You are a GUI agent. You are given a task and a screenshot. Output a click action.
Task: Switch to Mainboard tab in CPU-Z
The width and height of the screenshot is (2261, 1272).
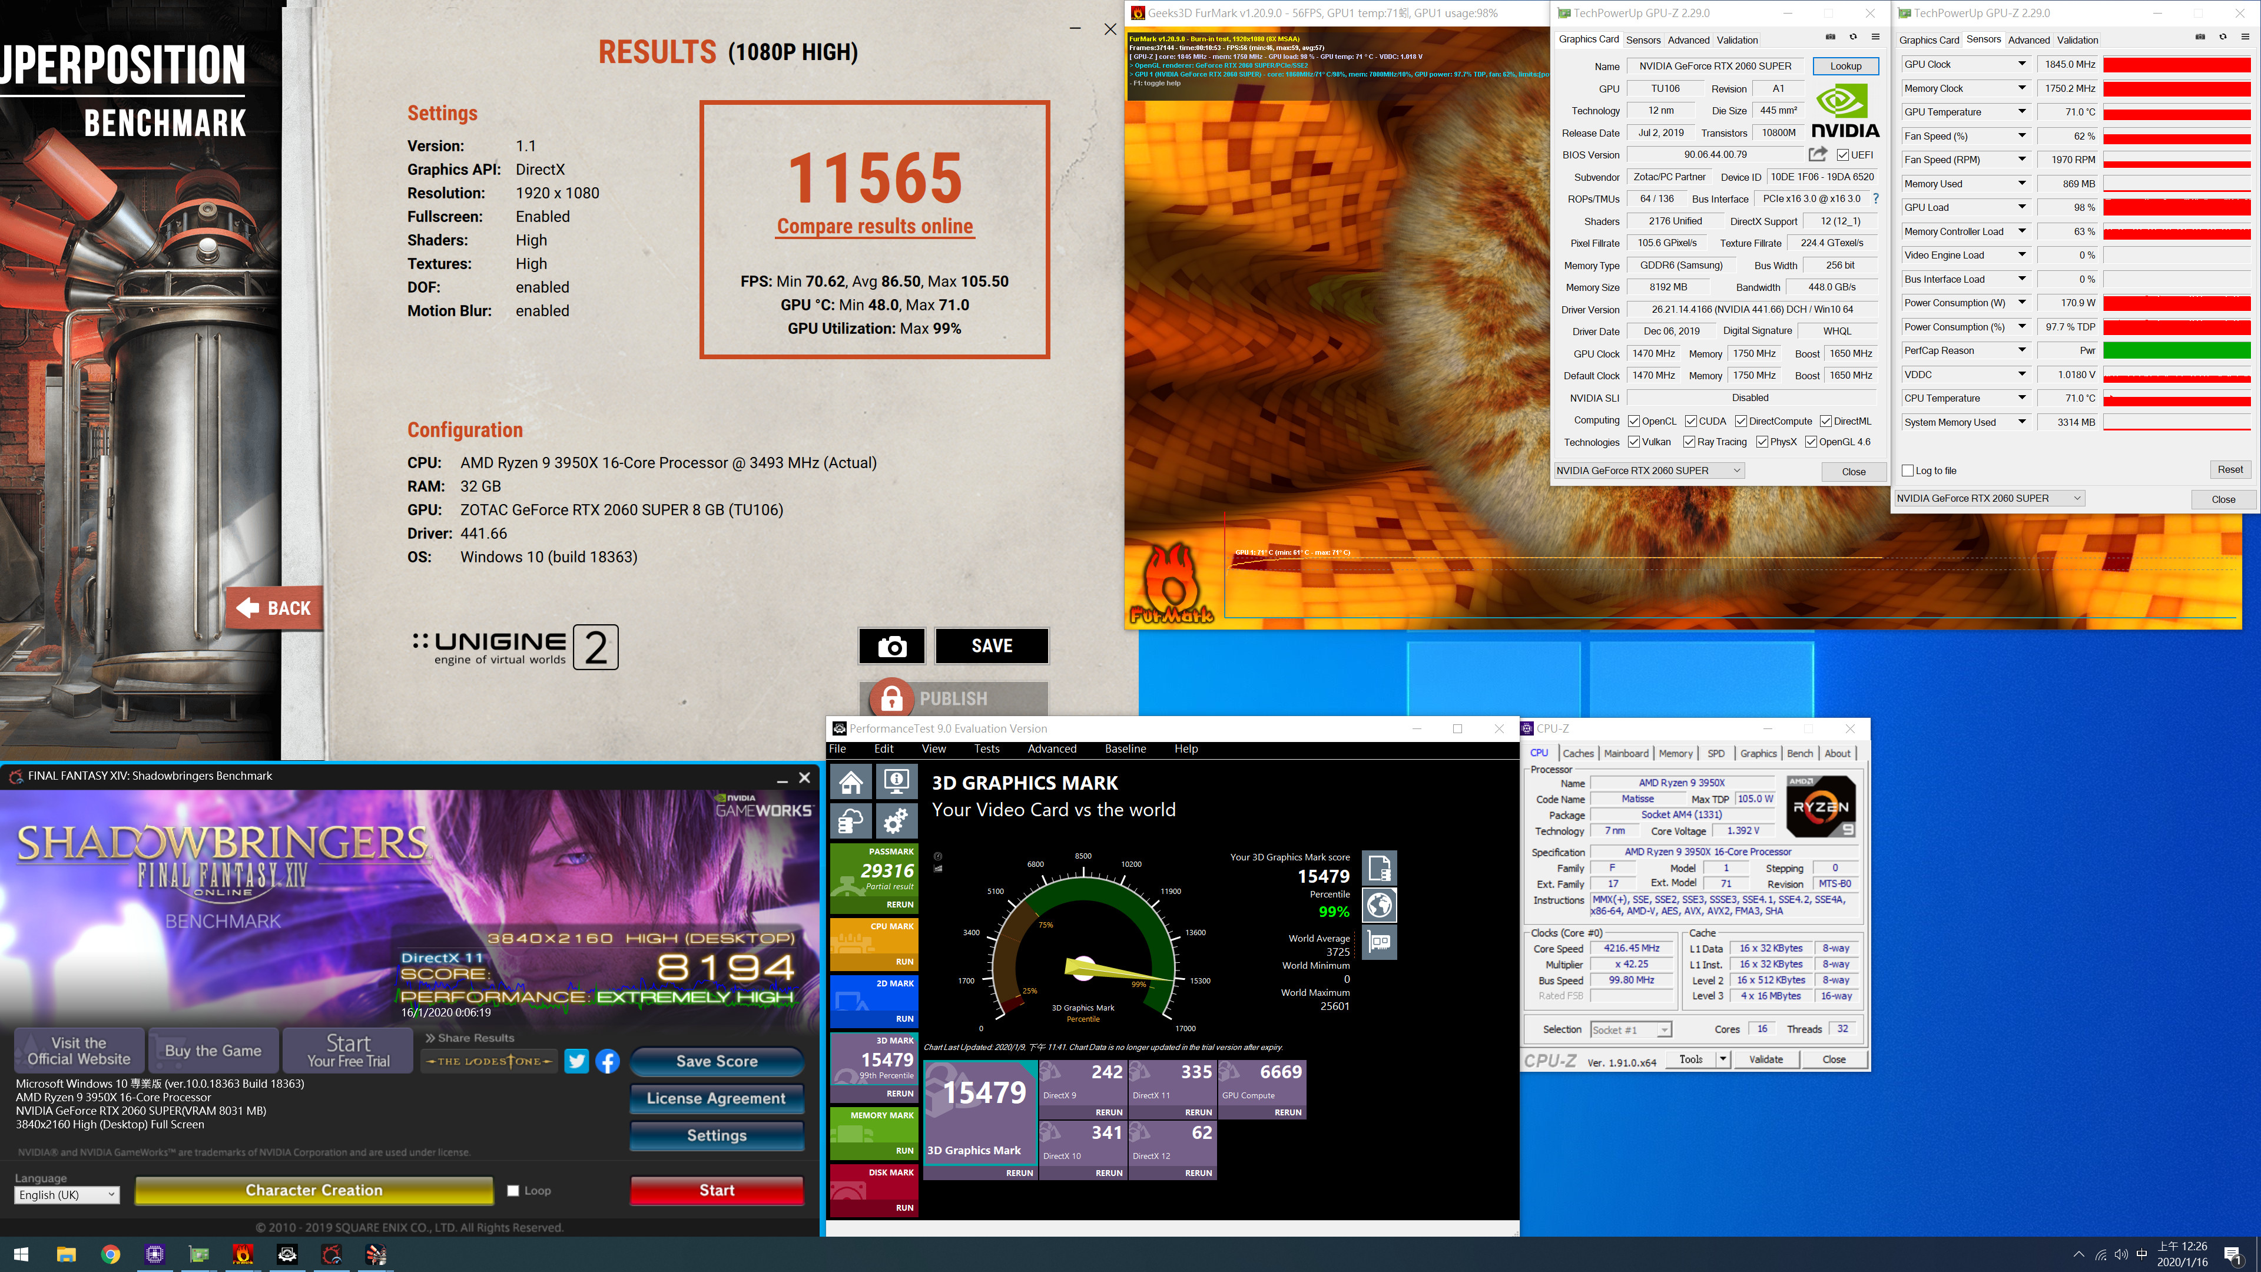1626,753
